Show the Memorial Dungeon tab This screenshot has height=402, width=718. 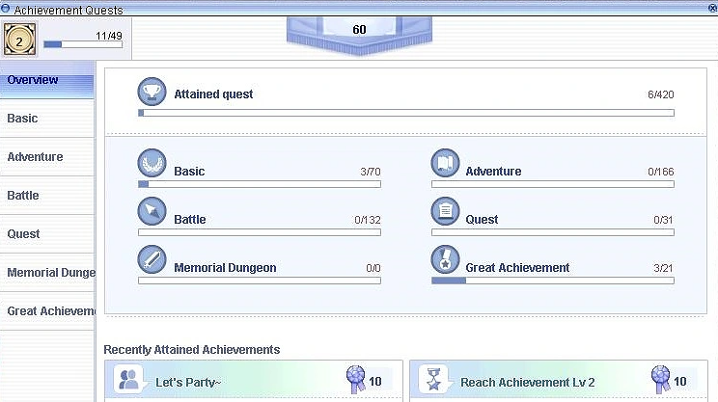(46, 273)
